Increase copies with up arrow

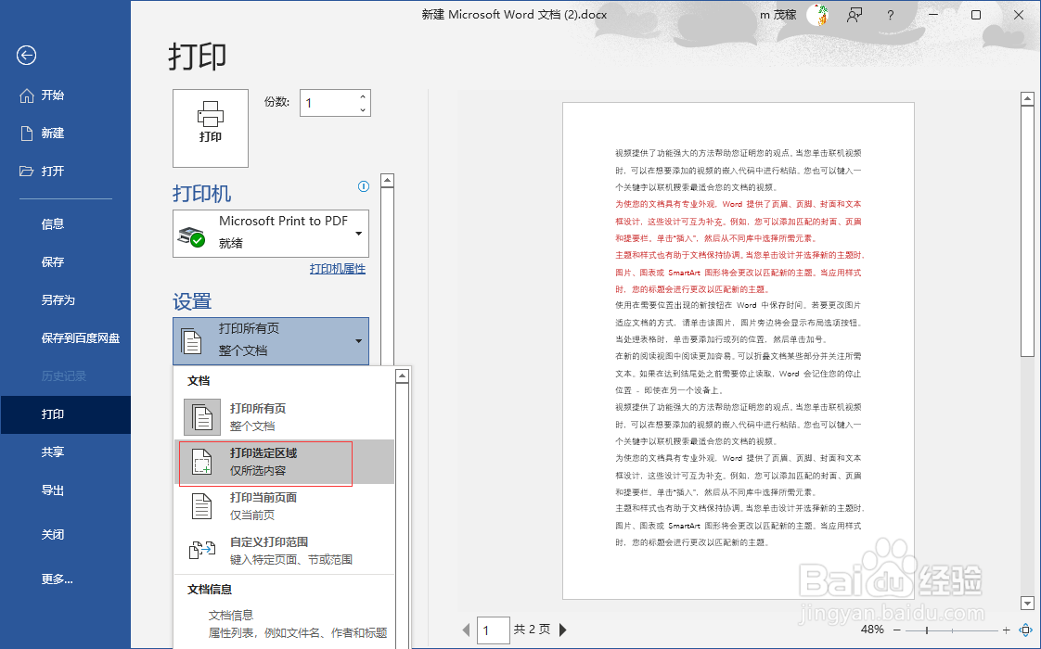tap(363, 96)
